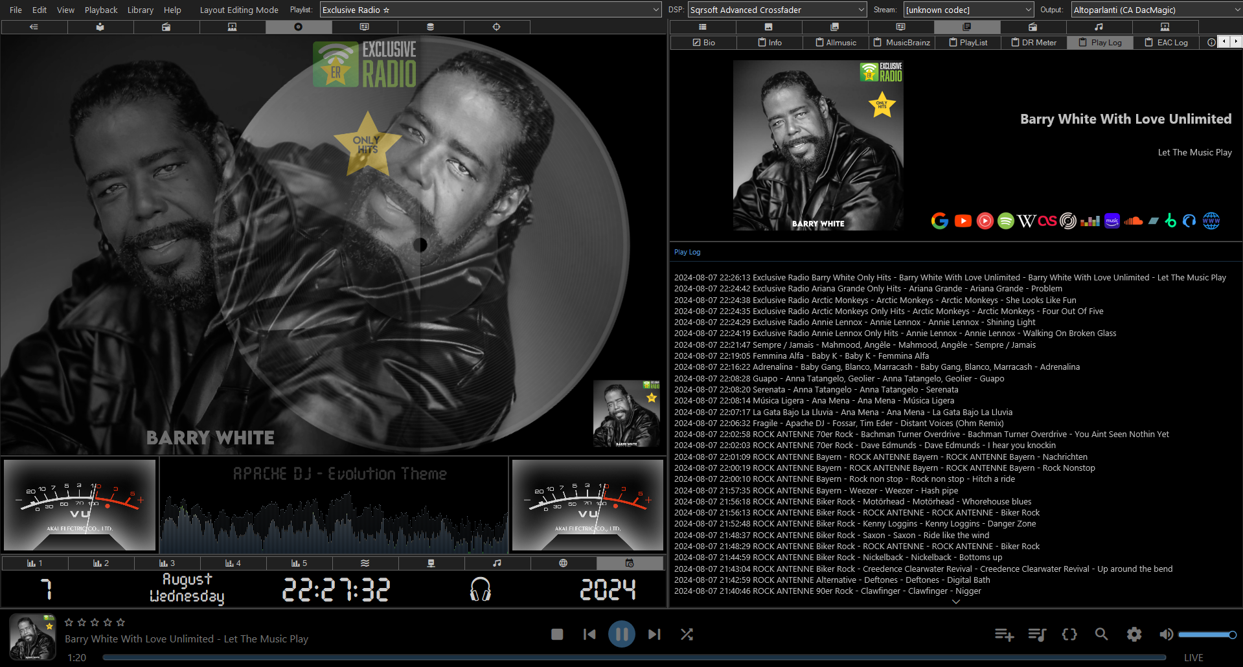
Task: Switch to the DR Meter tab
Action: coord(1034,42)
